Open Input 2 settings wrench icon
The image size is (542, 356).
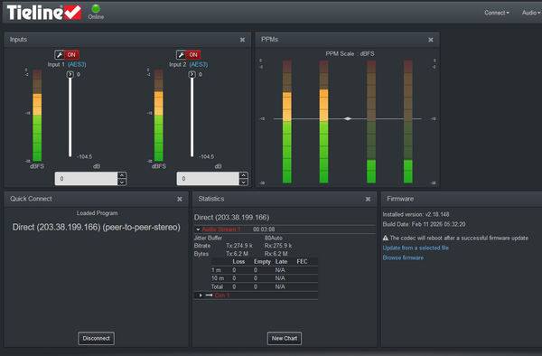(x=182, y=54)
